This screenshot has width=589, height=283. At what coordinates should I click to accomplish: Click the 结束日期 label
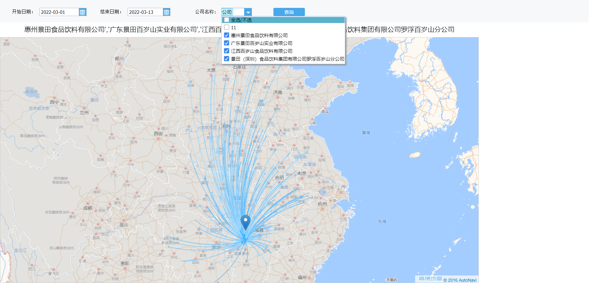pos(111,12)
